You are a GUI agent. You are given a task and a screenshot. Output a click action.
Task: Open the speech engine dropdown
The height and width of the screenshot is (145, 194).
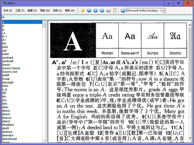164,10
